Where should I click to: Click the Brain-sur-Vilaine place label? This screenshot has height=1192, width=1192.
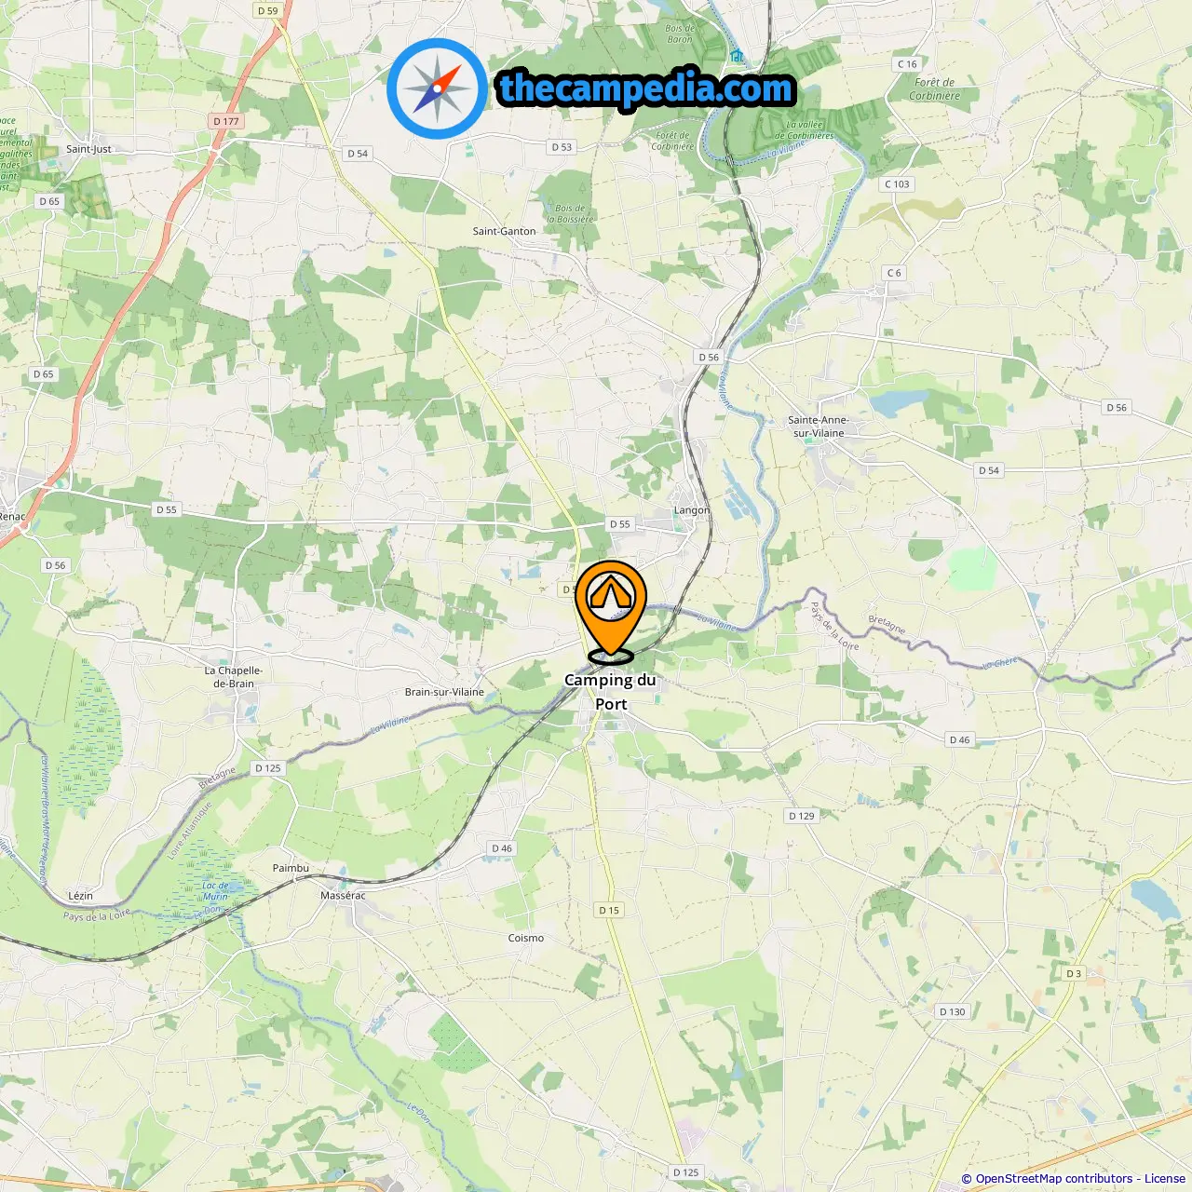[x=444, y=692]
